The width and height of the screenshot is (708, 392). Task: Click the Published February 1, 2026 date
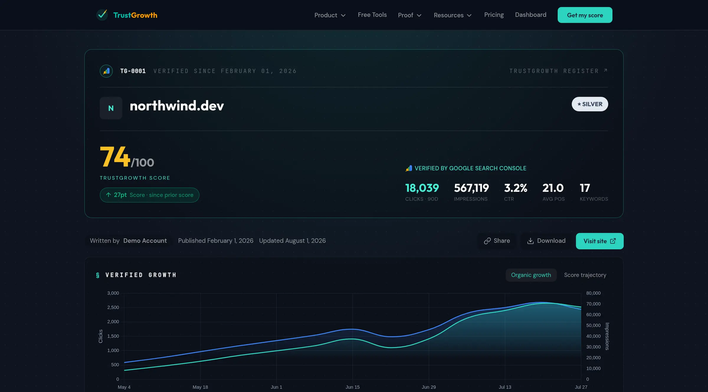tap(216, 241)
